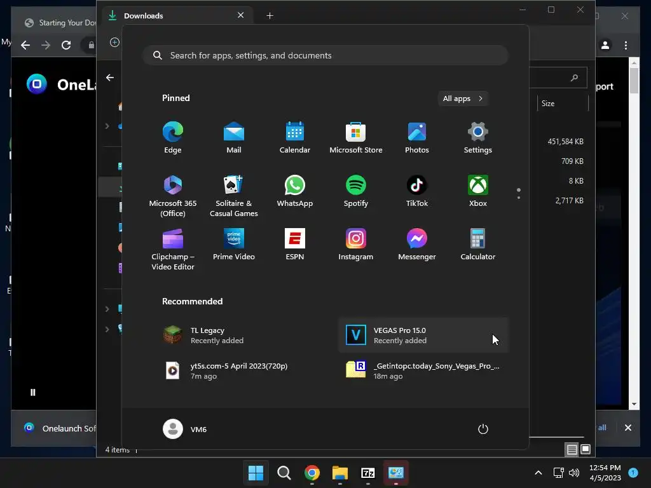The image size is (651, 488).
Task: Go back in Chrome
Action: point(25,45)
